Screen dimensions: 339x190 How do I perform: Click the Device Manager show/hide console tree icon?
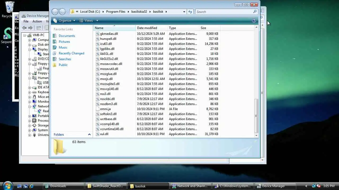coord(39,28)
